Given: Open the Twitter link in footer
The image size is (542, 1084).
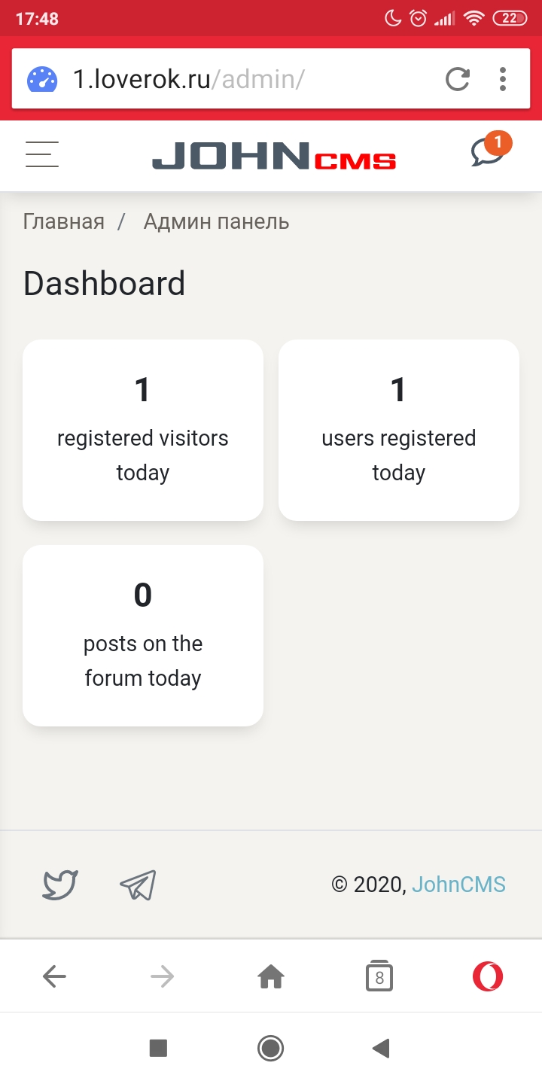Looking at the screenshot, I should [60, 885].
